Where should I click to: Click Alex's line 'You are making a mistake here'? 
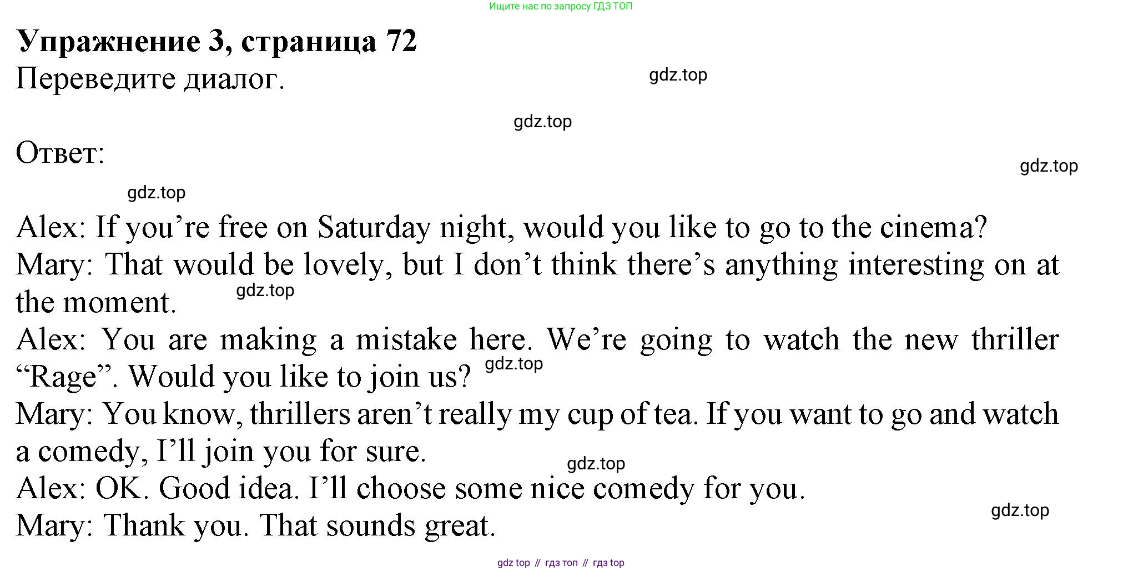coord(537,339)
